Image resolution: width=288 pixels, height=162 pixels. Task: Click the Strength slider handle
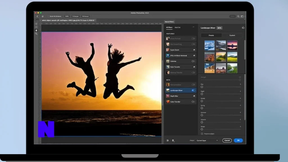tap(240, 80)
